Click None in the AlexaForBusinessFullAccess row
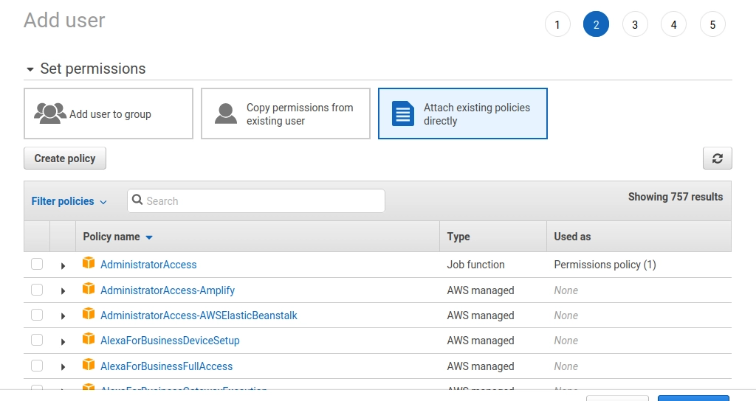 pos(566,366)
